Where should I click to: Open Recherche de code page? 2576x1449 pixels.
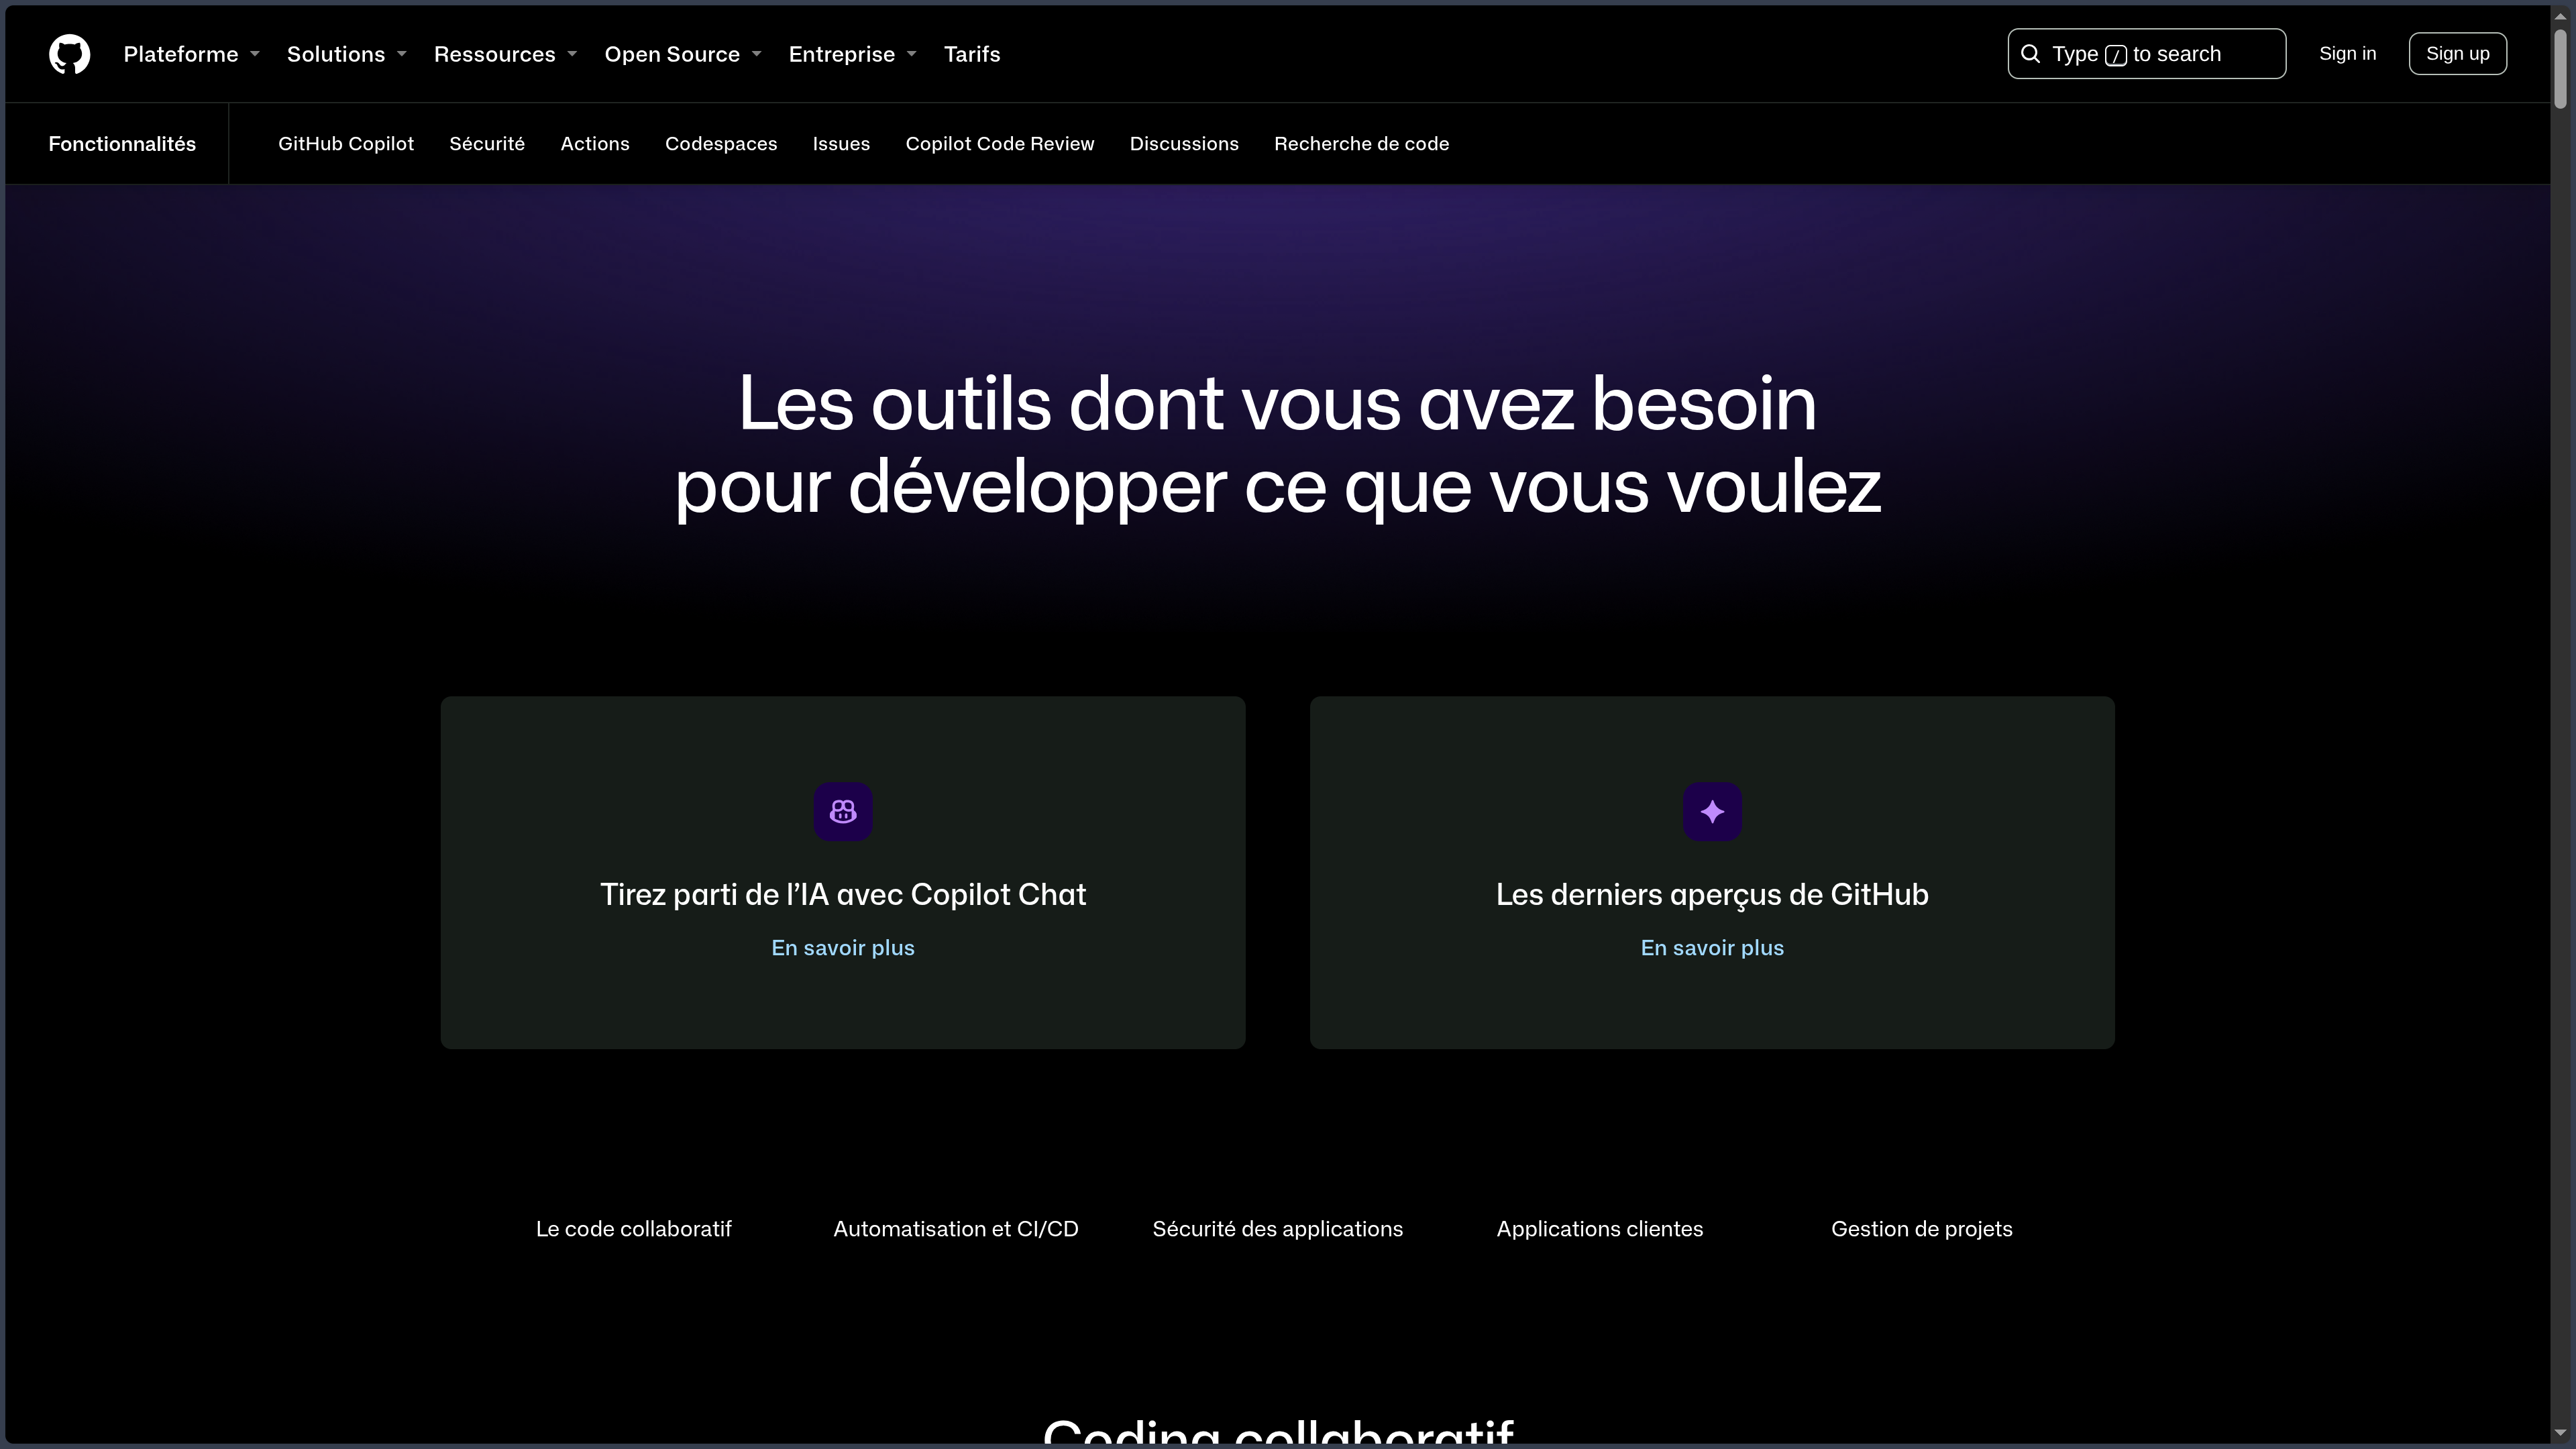pyautogui.click(x=1361, y=144)
